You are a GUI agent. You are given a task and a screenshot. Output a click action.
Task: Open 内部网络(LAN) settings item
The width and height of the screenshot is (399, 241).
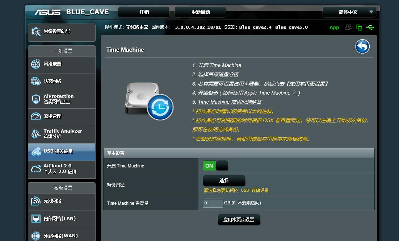[62, 219]
